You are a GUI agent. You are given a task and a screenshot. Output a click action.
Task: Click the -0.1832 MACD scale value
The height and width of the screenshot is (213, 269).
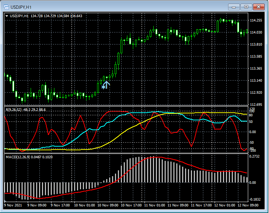[x=255, y=199]
